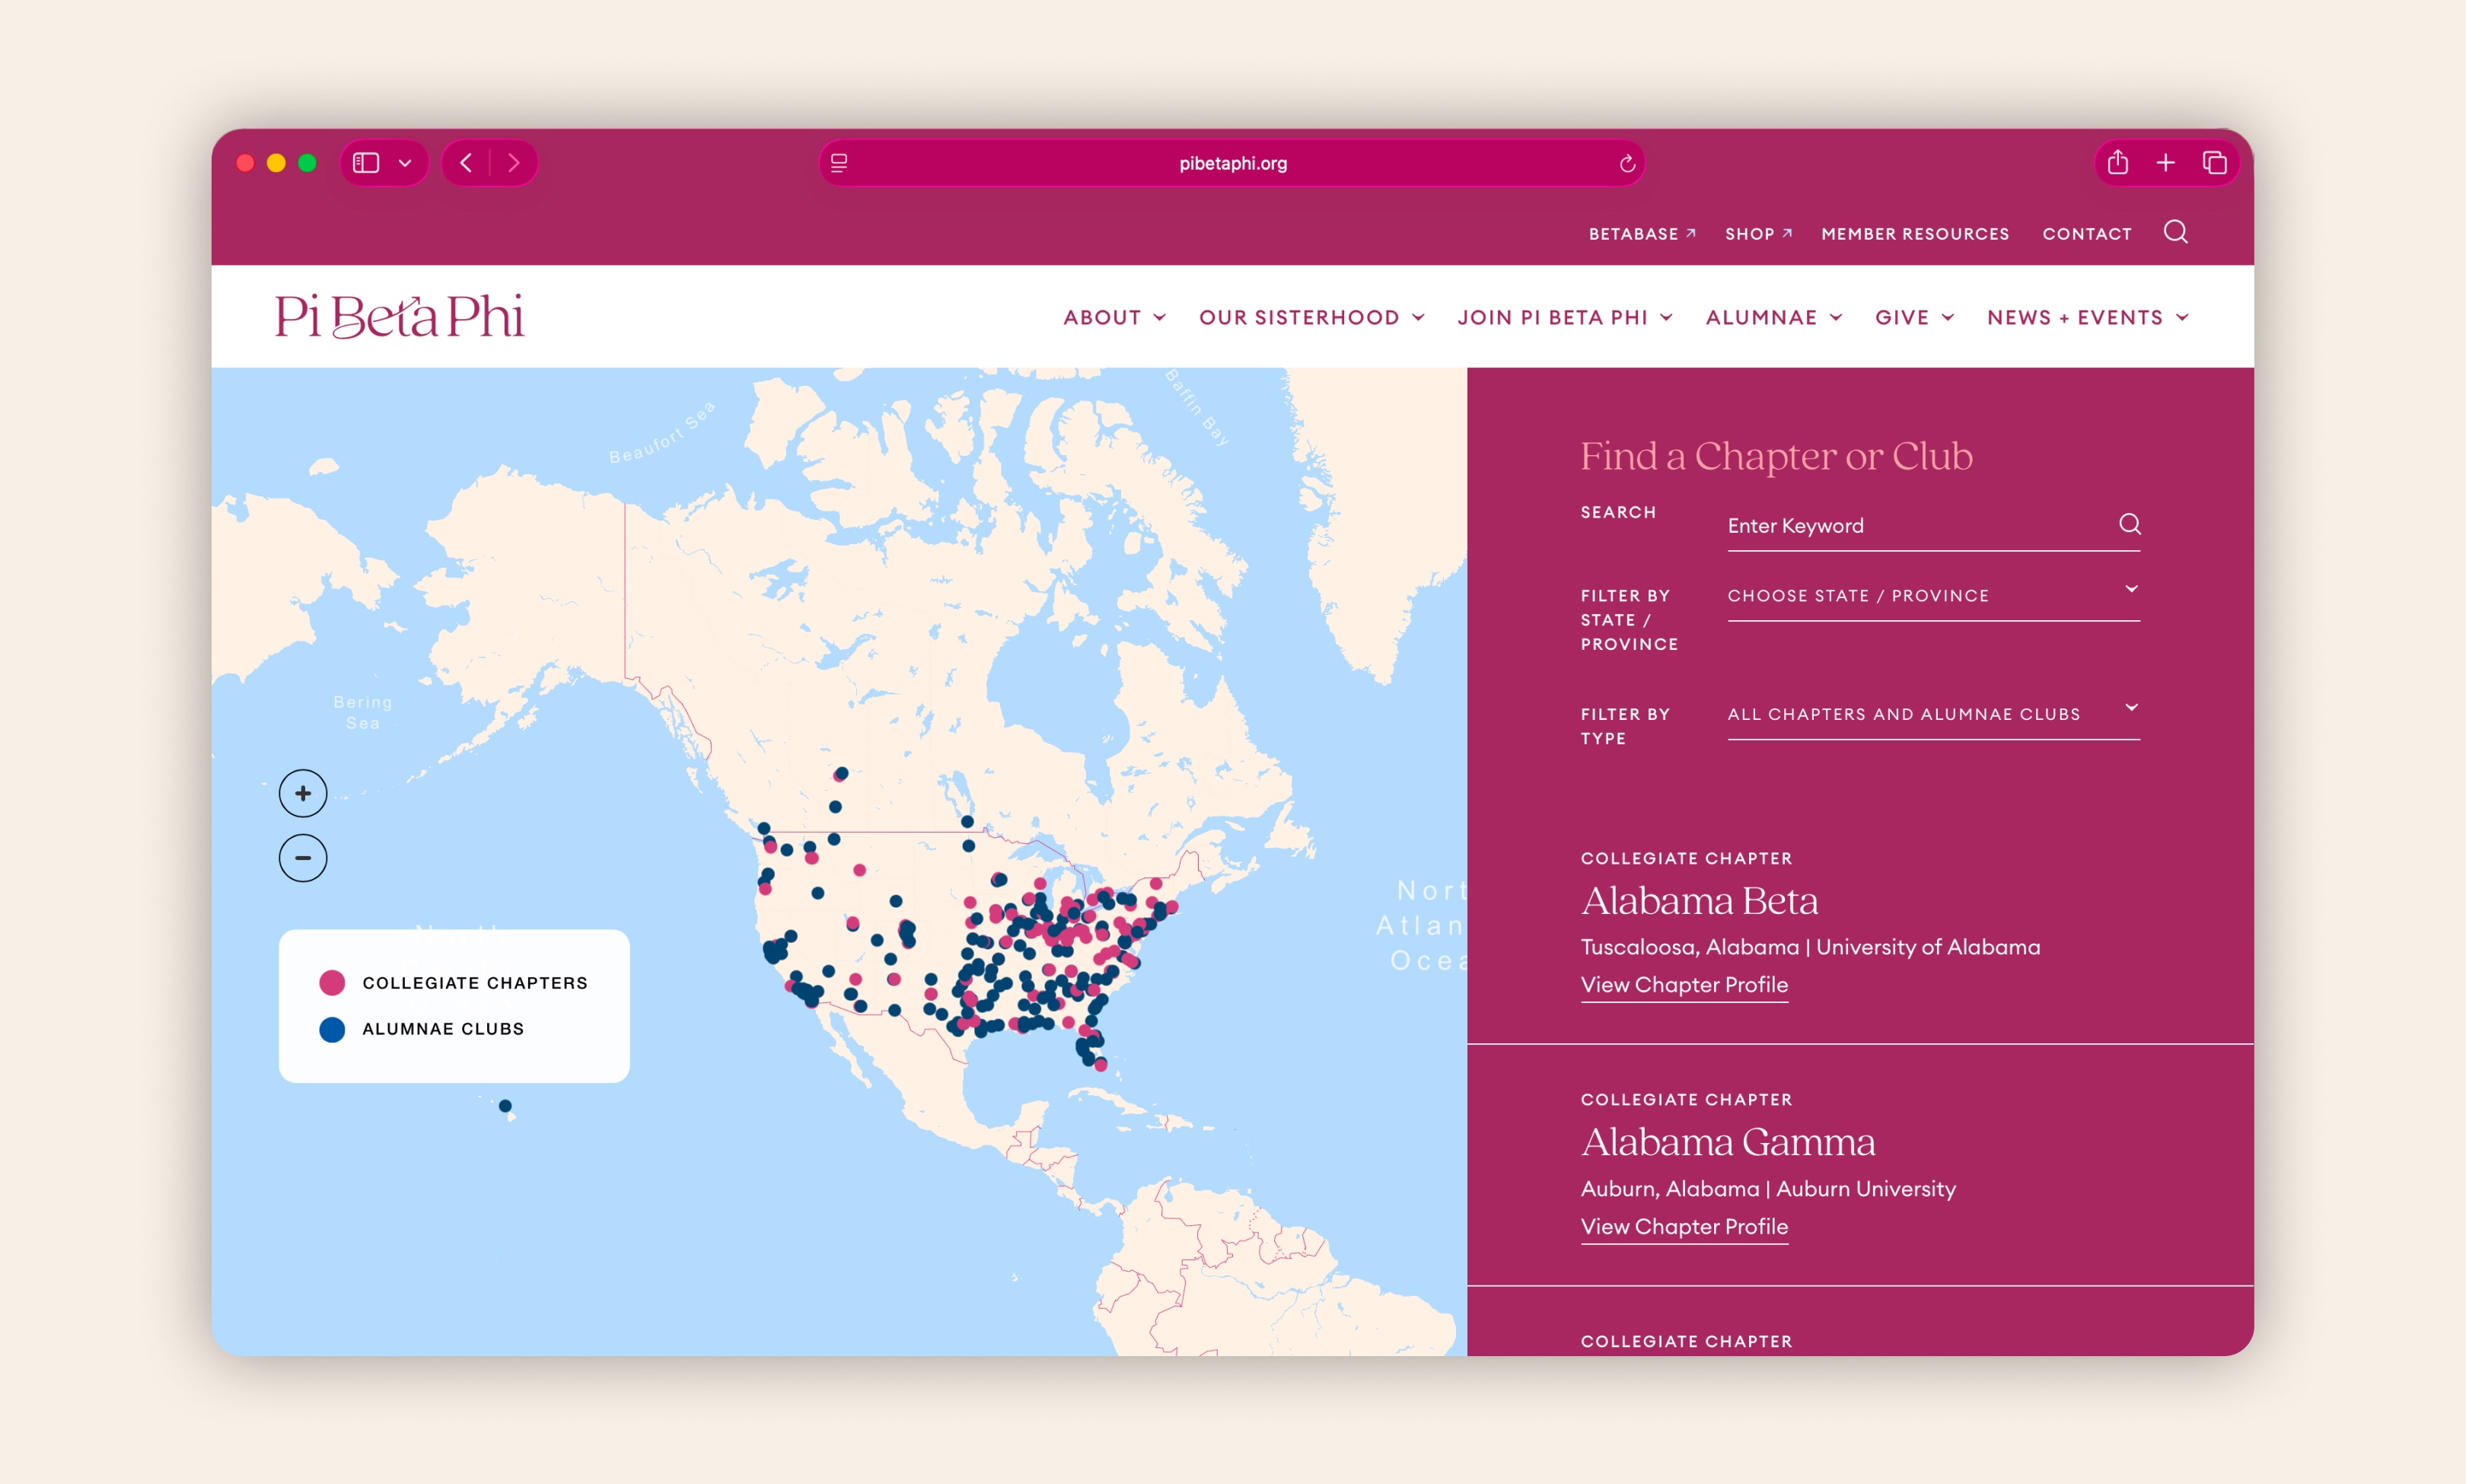Go to Member Resources

[x=1914, y=234]
